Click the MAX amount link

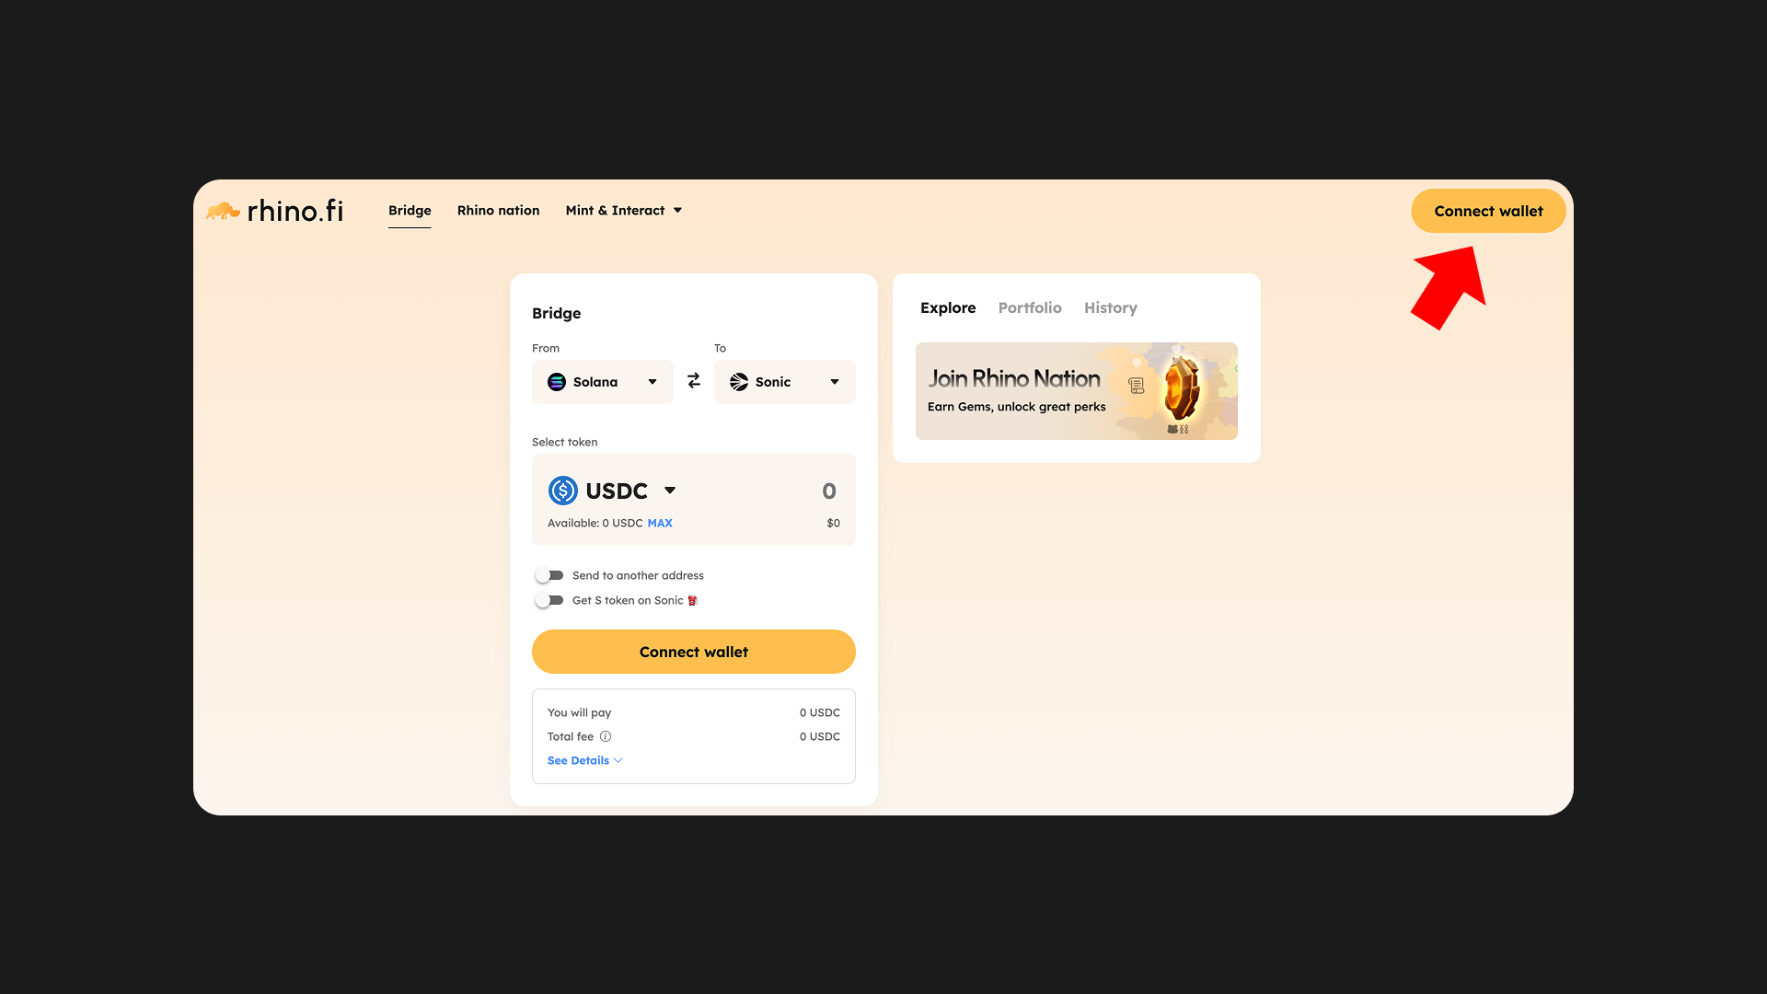(x=660, y=523)
